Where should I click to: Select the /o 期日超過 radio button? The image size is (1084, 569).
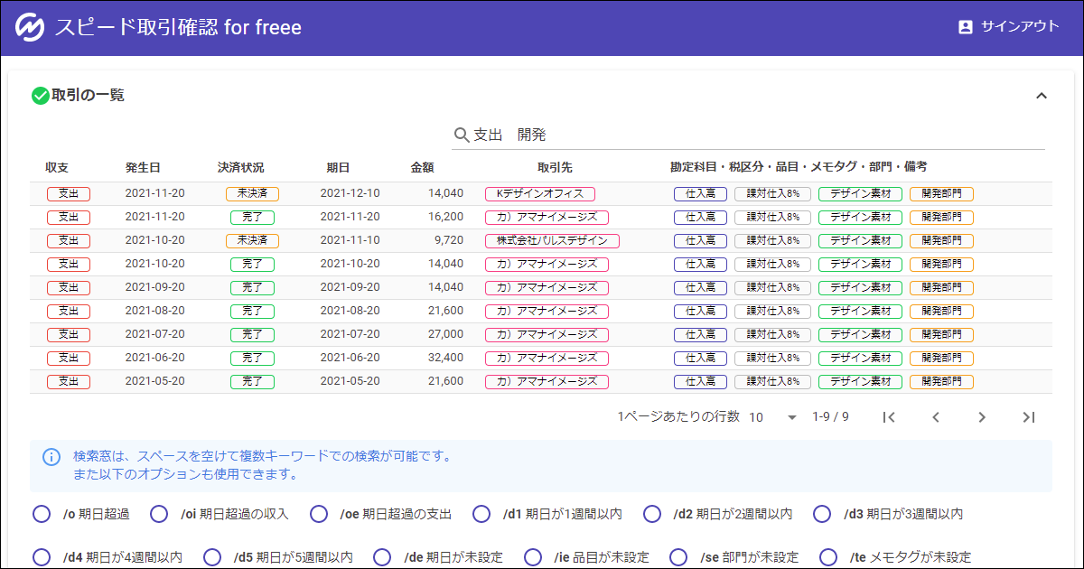[x=42, y=513]
